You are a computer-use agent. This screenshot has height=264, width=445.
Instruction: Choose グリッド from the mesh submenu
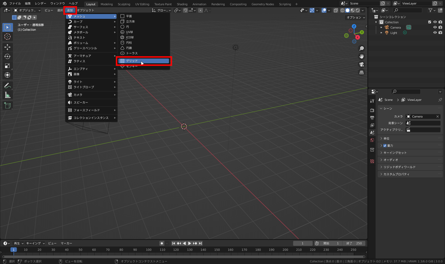pyautogui.click(x=144, y=61)
